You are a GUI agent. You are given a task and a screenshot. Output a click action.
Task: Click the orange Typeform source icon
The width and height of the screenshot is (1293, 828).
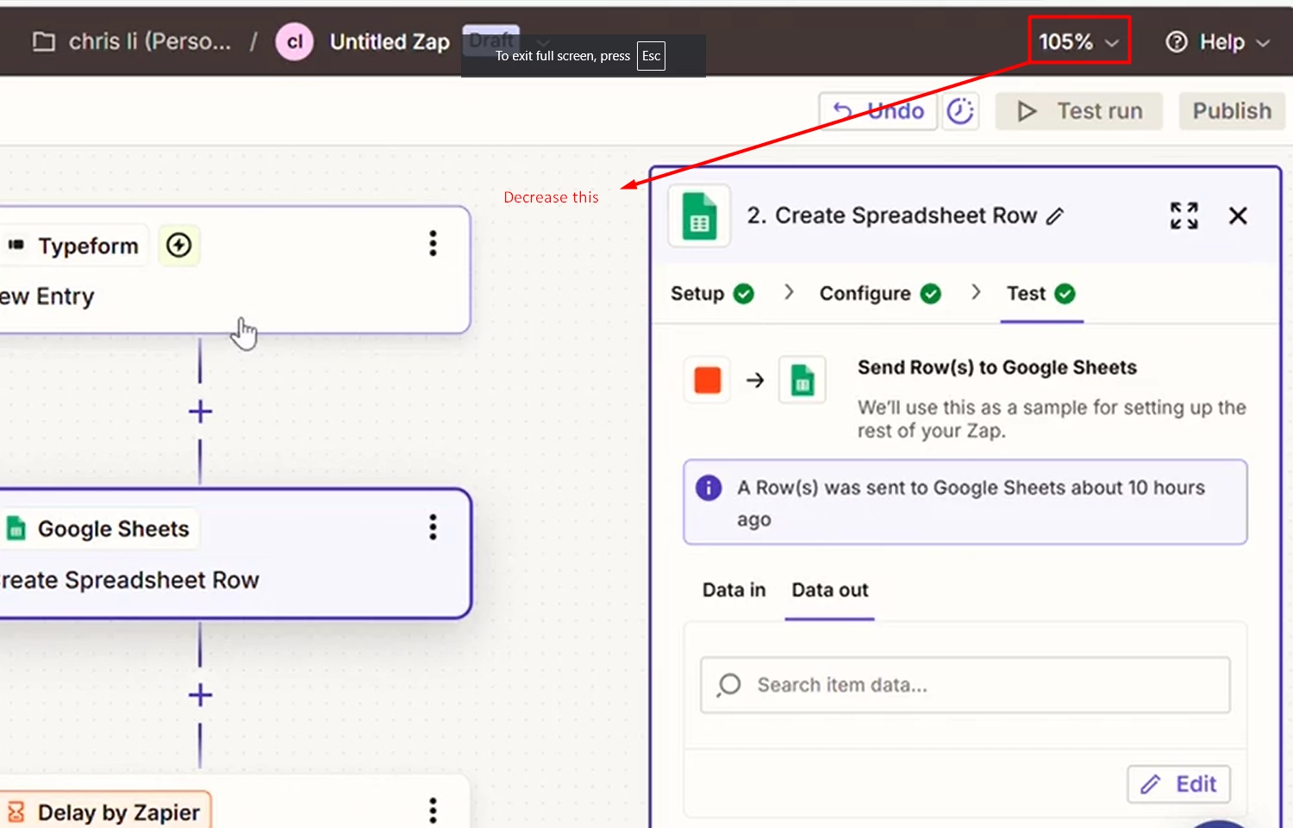pyautogui.click(x=707, y=380)
